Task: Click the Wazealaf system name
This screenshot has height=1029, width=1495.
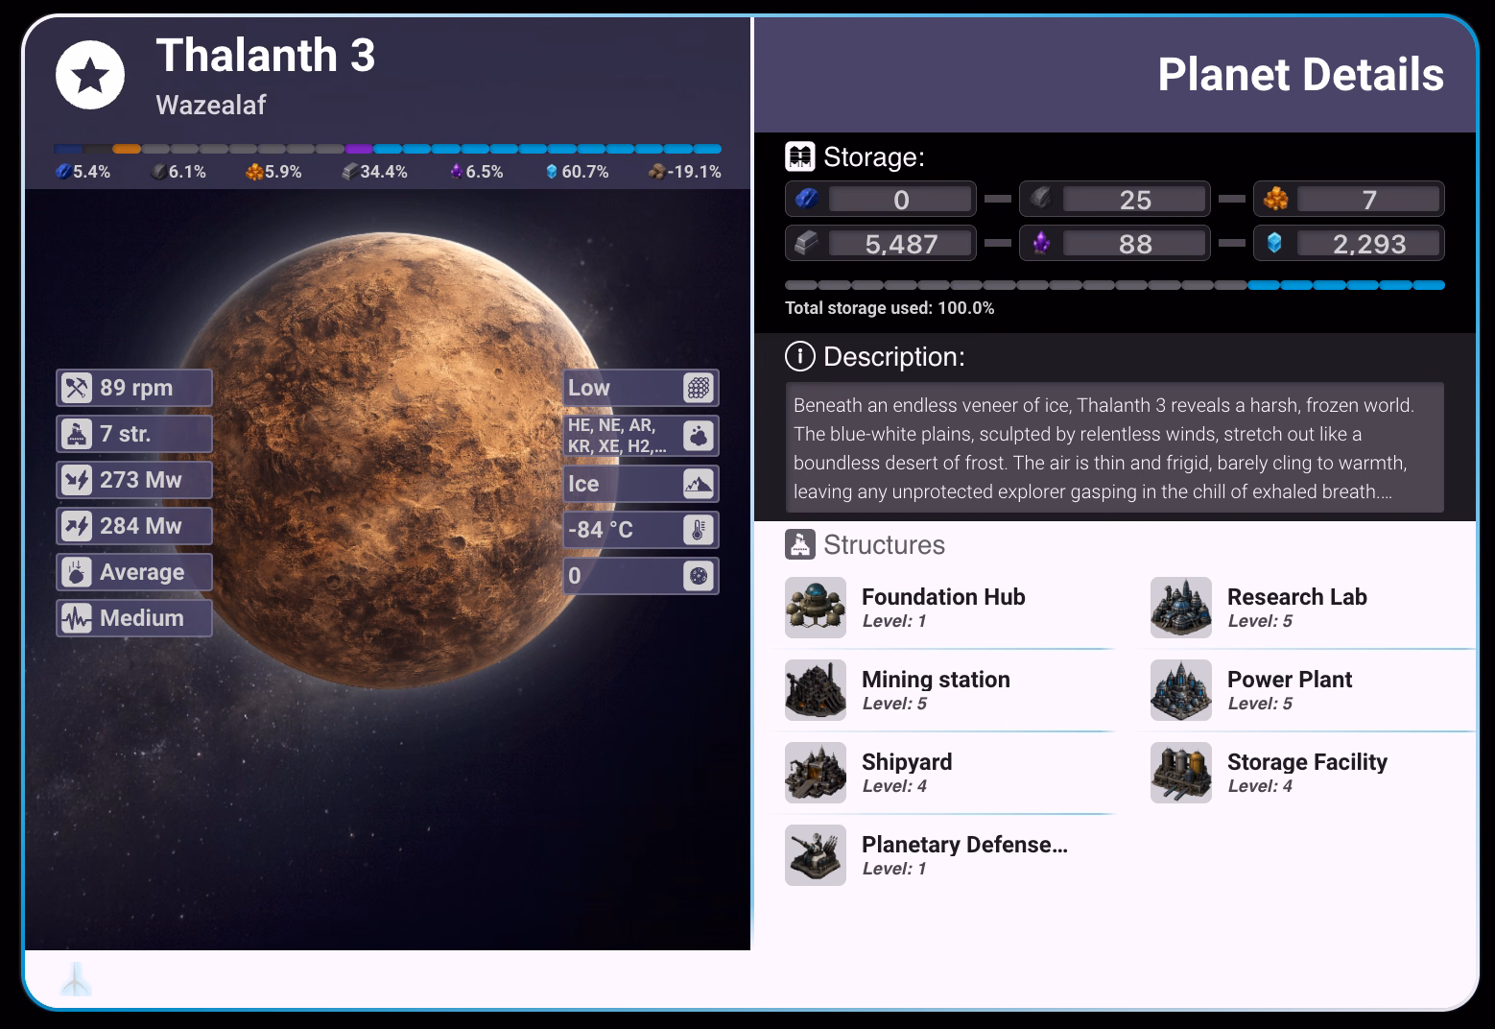Action: click(211, 105)
